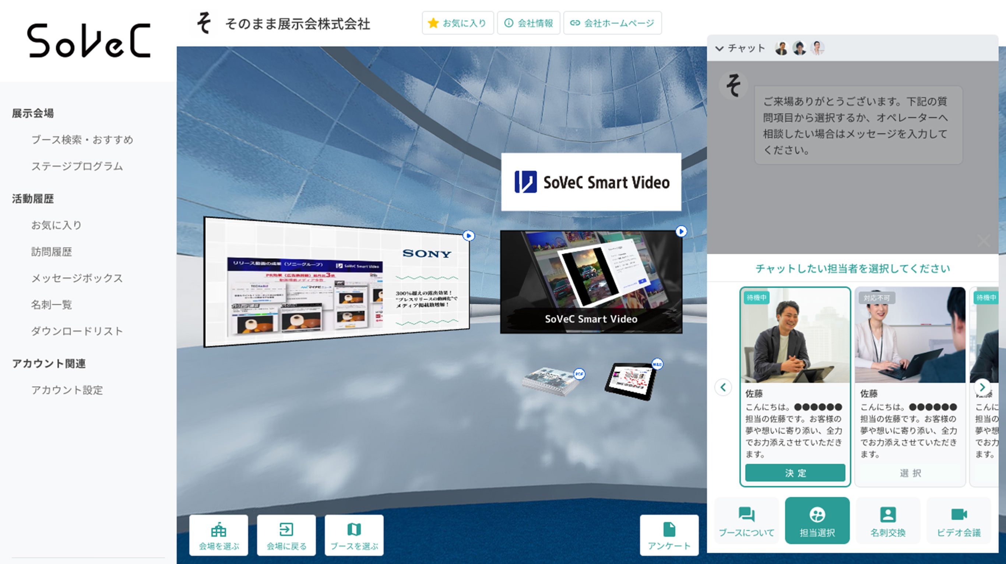Click ブースを選ぶ button
This screenshot has height=564, width=1006.
(354, 535)
